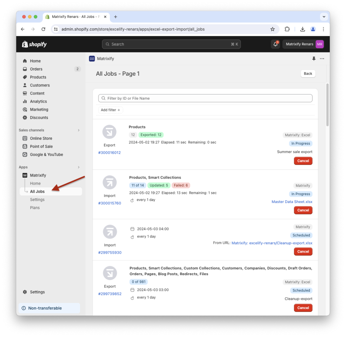Click the Matrixify app icon in sidebar

(x=25, y=175)
